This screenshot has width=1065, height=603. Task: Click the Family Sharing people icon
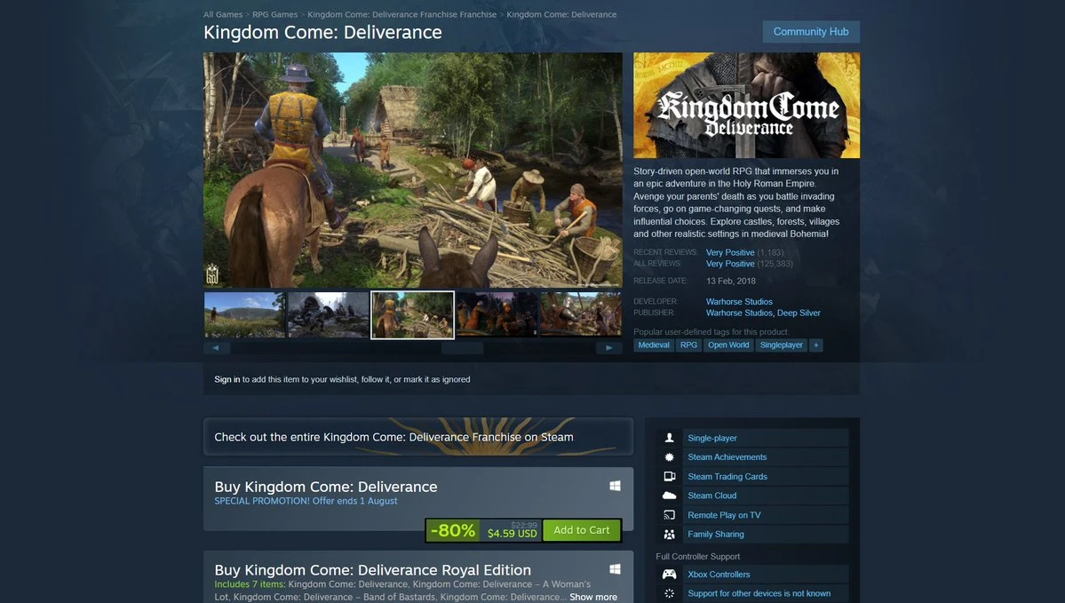(x=669, y=535)
